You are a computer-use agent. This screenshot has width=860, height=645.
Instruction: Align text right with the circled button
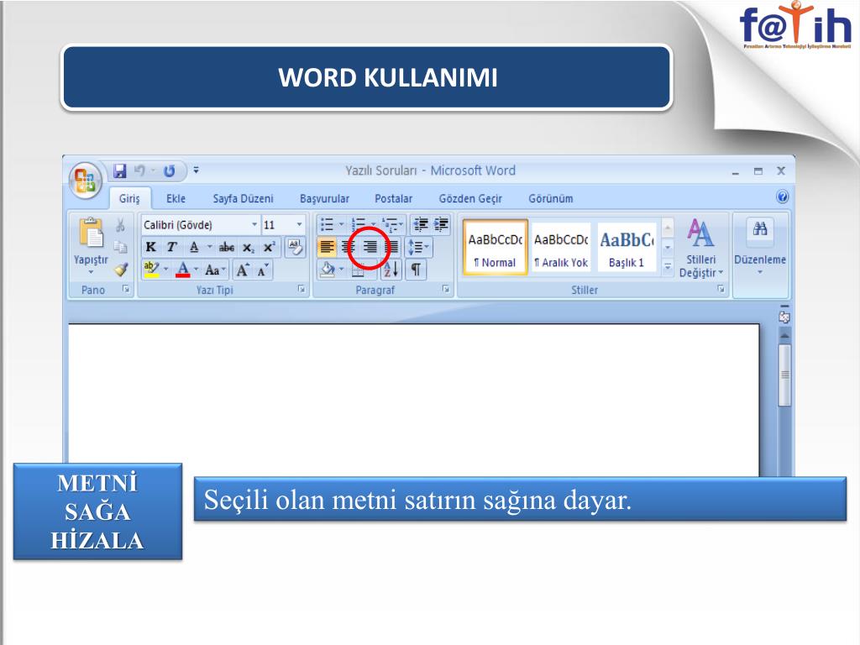pos(370,247)
